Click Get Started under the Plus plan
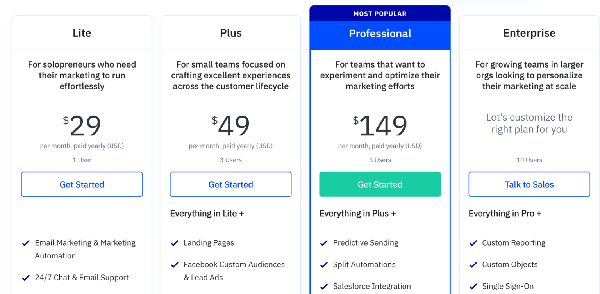This screenshot has height=294, width=600. (230, 184)
